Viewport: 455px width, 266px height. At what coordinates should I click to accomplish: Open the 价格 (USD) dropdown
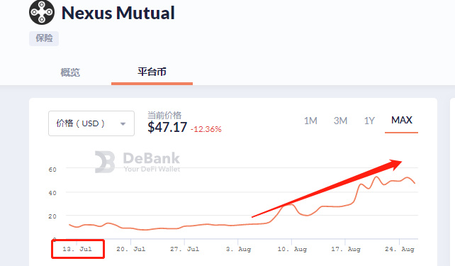(x=91, y=123)
